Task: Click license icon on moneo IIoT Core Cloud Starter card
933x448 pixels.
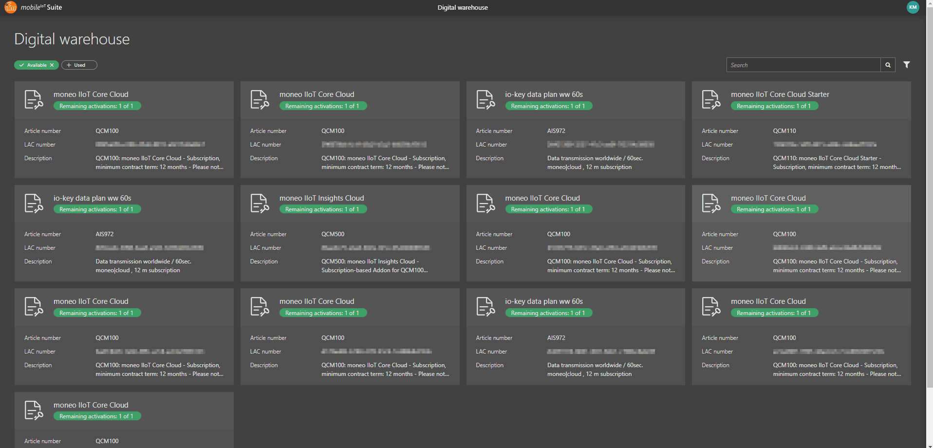Action: coord(711,100)
